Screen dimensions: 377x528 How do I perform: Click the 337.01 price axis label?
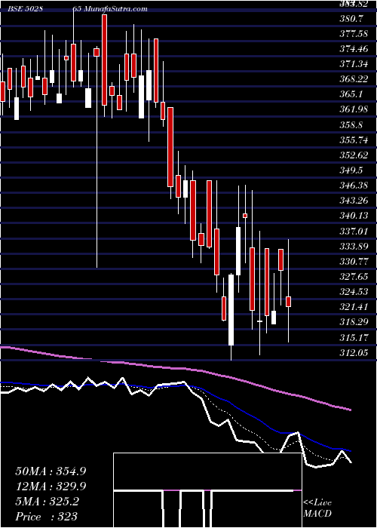click(x=354, y=231)
